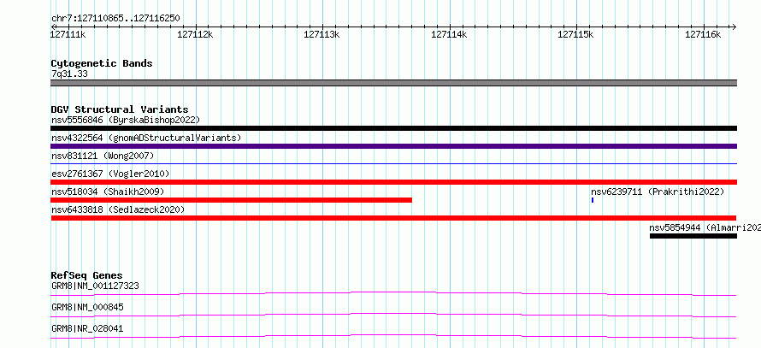Click the tiny blue nsv6239711 variant marker
Screen dimensions: 761x348
(x=593, y=200)
